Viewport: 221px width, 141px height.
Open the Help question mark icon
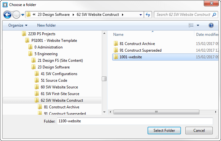tap(211, 25)
